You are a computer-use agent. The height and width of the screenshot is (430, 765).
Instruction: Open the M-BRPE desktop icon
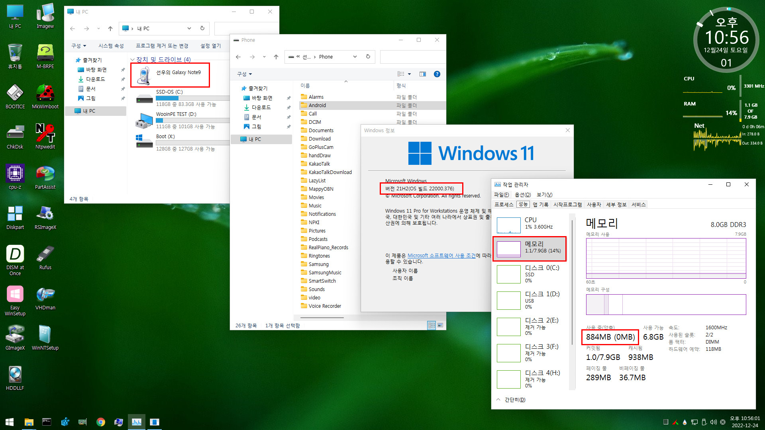point(45,56)
